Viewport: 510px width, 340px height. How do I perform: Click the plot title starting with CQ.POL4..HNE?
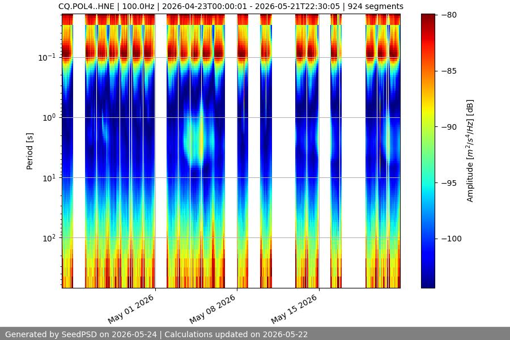click(x=231, y=6)
